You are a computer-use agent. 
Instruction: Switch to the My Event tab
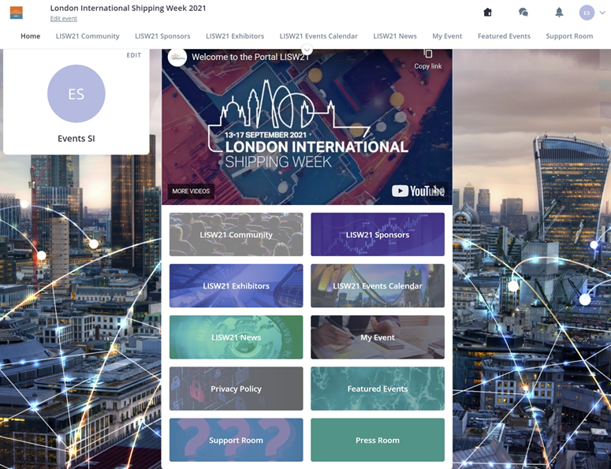coord(447,36)
